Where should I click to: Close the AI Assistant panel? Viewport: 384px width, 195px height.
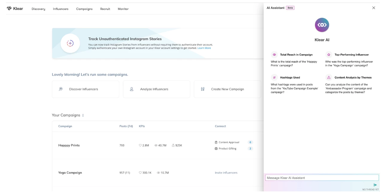[x=374, y=8]
